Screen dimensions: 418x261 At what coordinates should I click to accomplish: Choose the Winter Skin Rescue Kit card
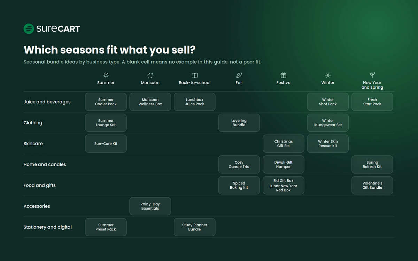pyautogui.click(x=328, y=144)
